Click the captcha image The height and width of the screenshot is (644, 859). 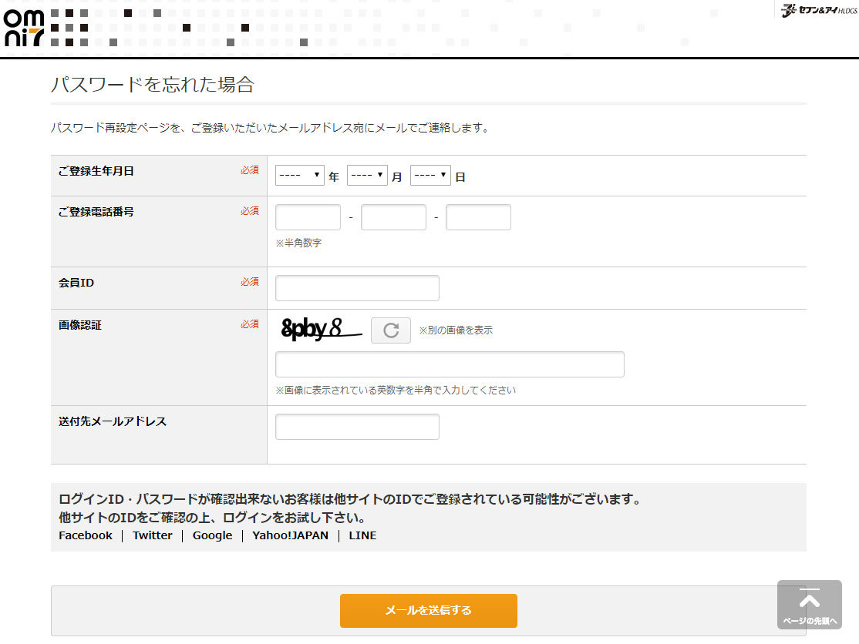(321, 330)
